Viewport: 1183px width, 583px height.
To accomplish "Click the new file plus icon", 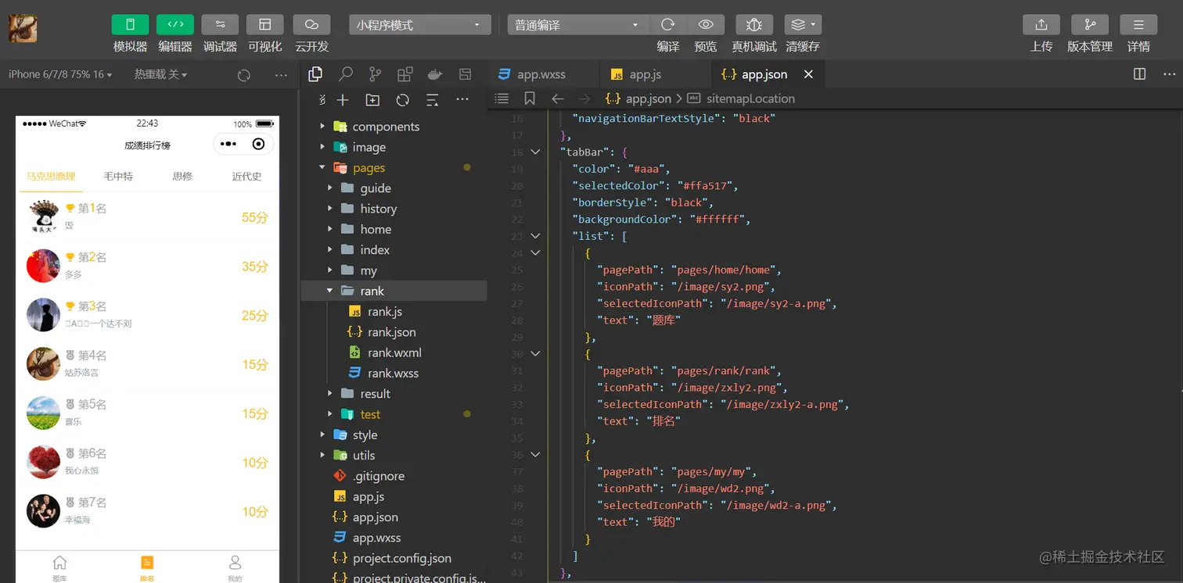I will (343, 100).
